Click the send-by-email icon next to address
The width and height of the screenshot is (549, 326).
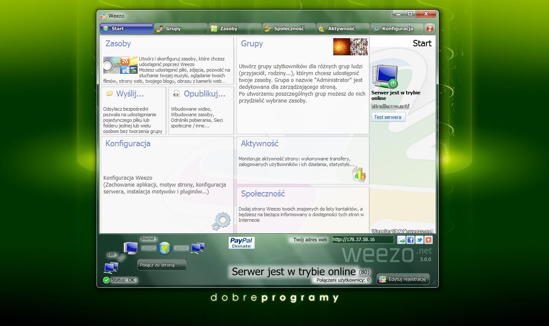coord(401,240)
